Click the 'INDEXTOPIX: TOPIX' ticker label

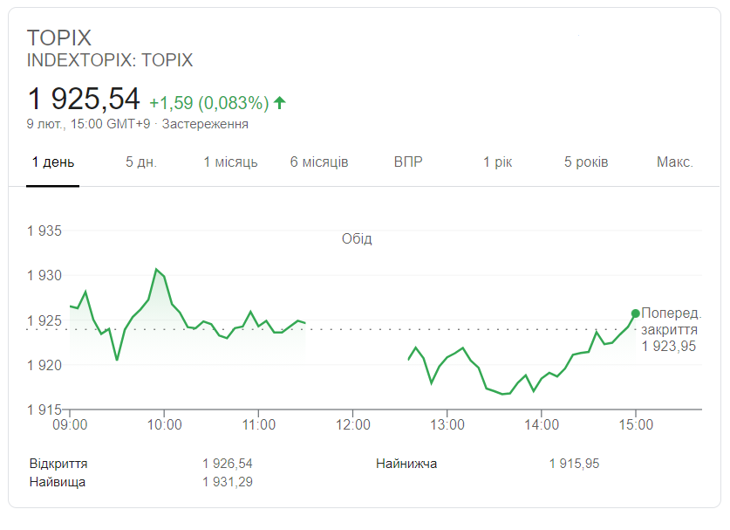tap(110, 60)
